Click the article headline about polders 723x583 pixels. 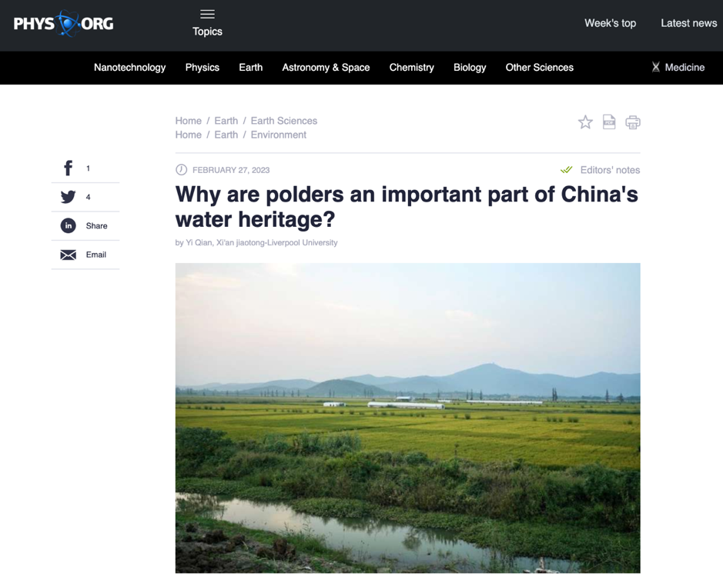click(407, 206)
